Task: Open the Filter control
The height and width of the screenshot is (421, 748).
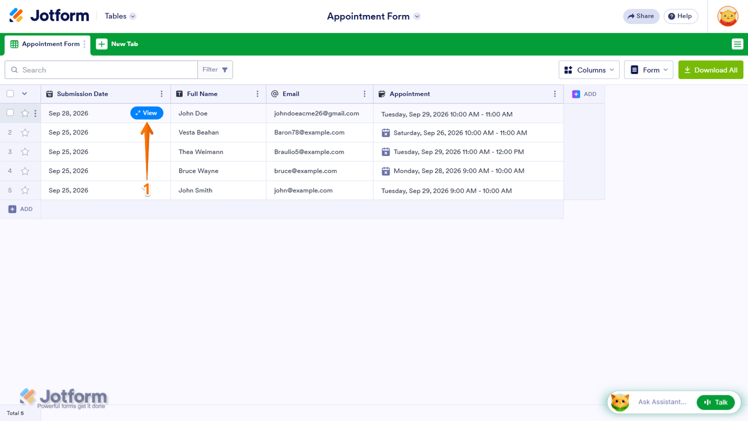Action: coord(215,70)
